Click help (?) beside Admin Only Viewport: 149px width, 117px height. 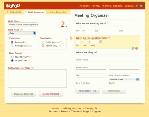tap(59, 46)
